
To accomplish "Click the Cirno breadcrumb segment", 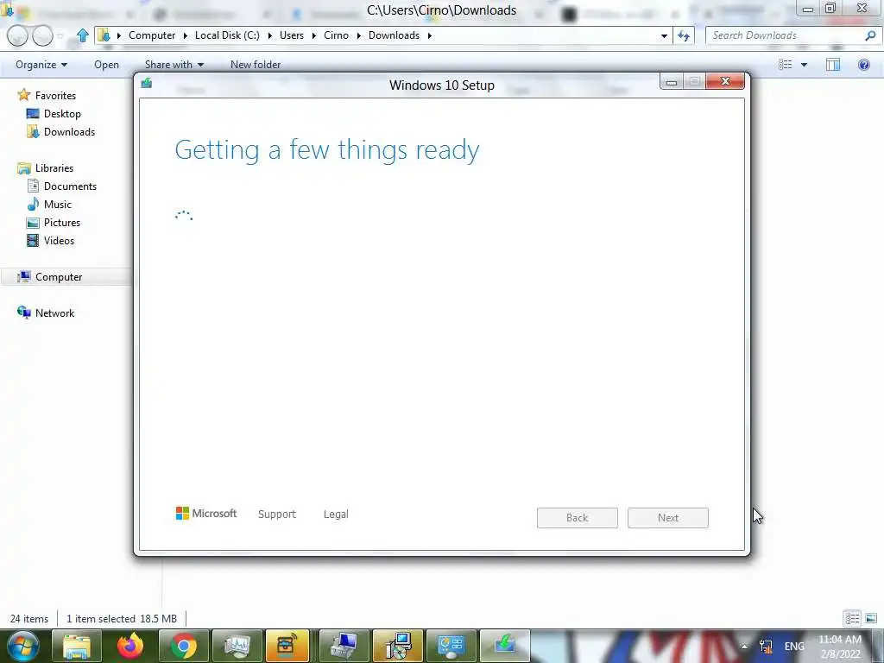I will click(336, 35).
